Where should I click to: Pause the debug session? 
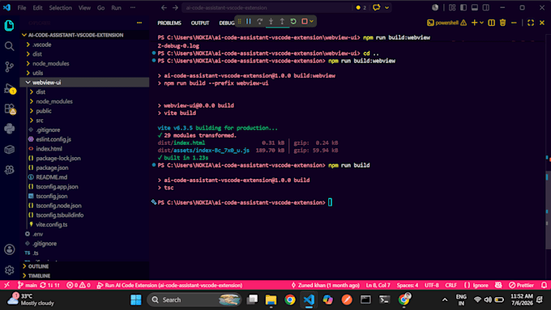(x=249, y=21)
